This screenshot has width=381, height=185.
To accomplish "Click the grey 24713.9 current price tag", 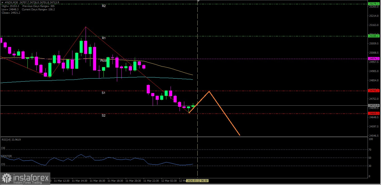I will tap(374, 105).
